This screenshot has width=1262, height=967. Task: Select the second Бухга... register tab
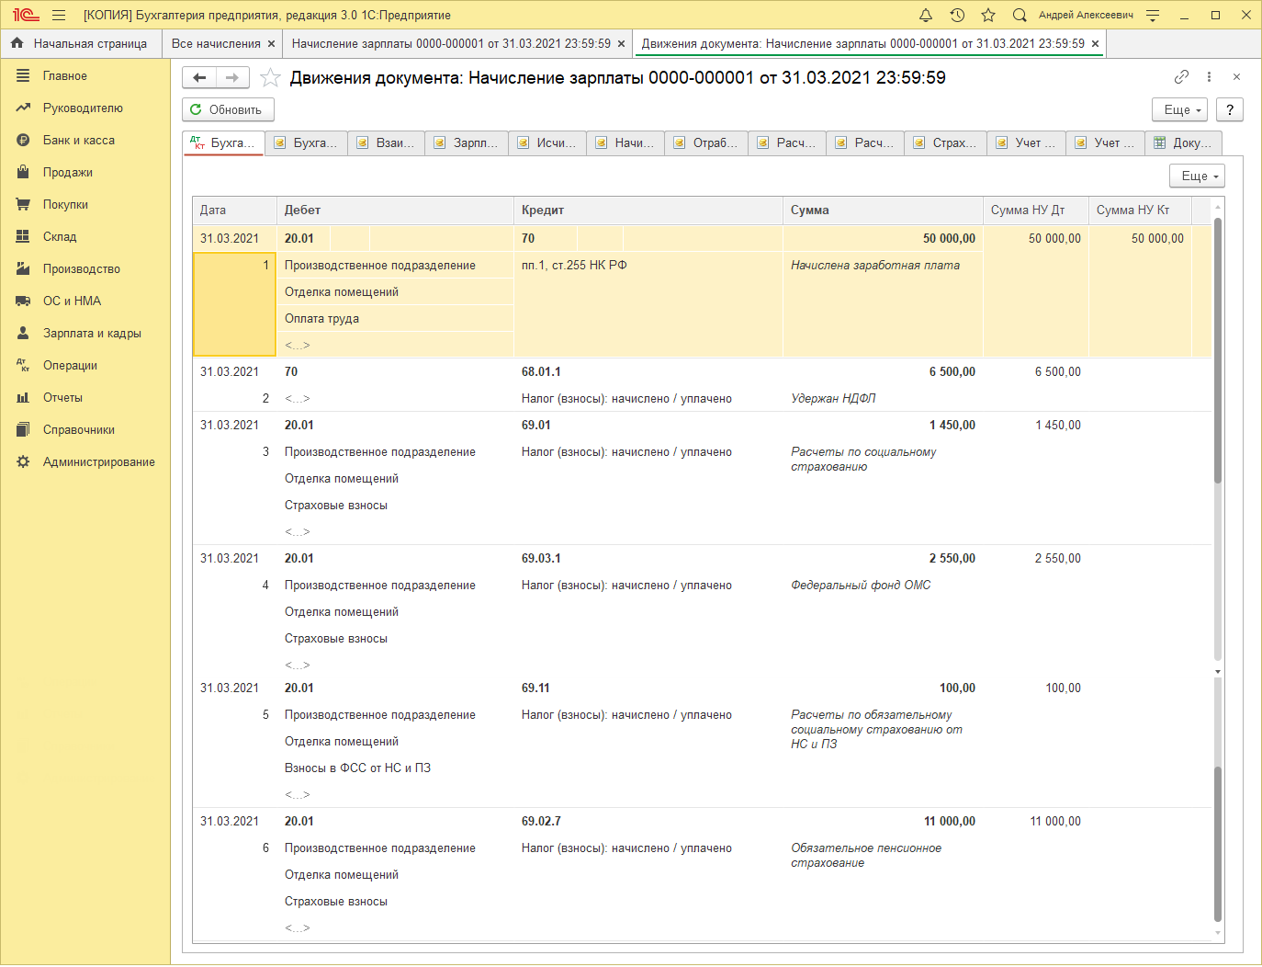tap(307, 142)
